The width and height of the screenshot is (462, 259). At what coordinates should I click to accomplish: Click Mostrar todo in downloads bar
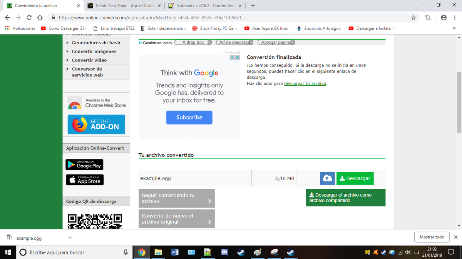tap(432, 237)
